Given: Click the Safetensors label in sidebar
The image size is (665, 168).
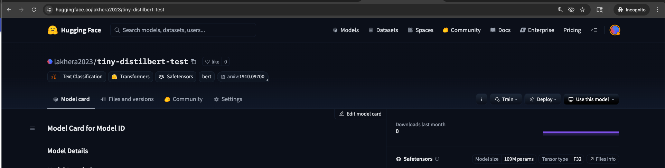Looking at the screenshot, I should click(418, 159).
